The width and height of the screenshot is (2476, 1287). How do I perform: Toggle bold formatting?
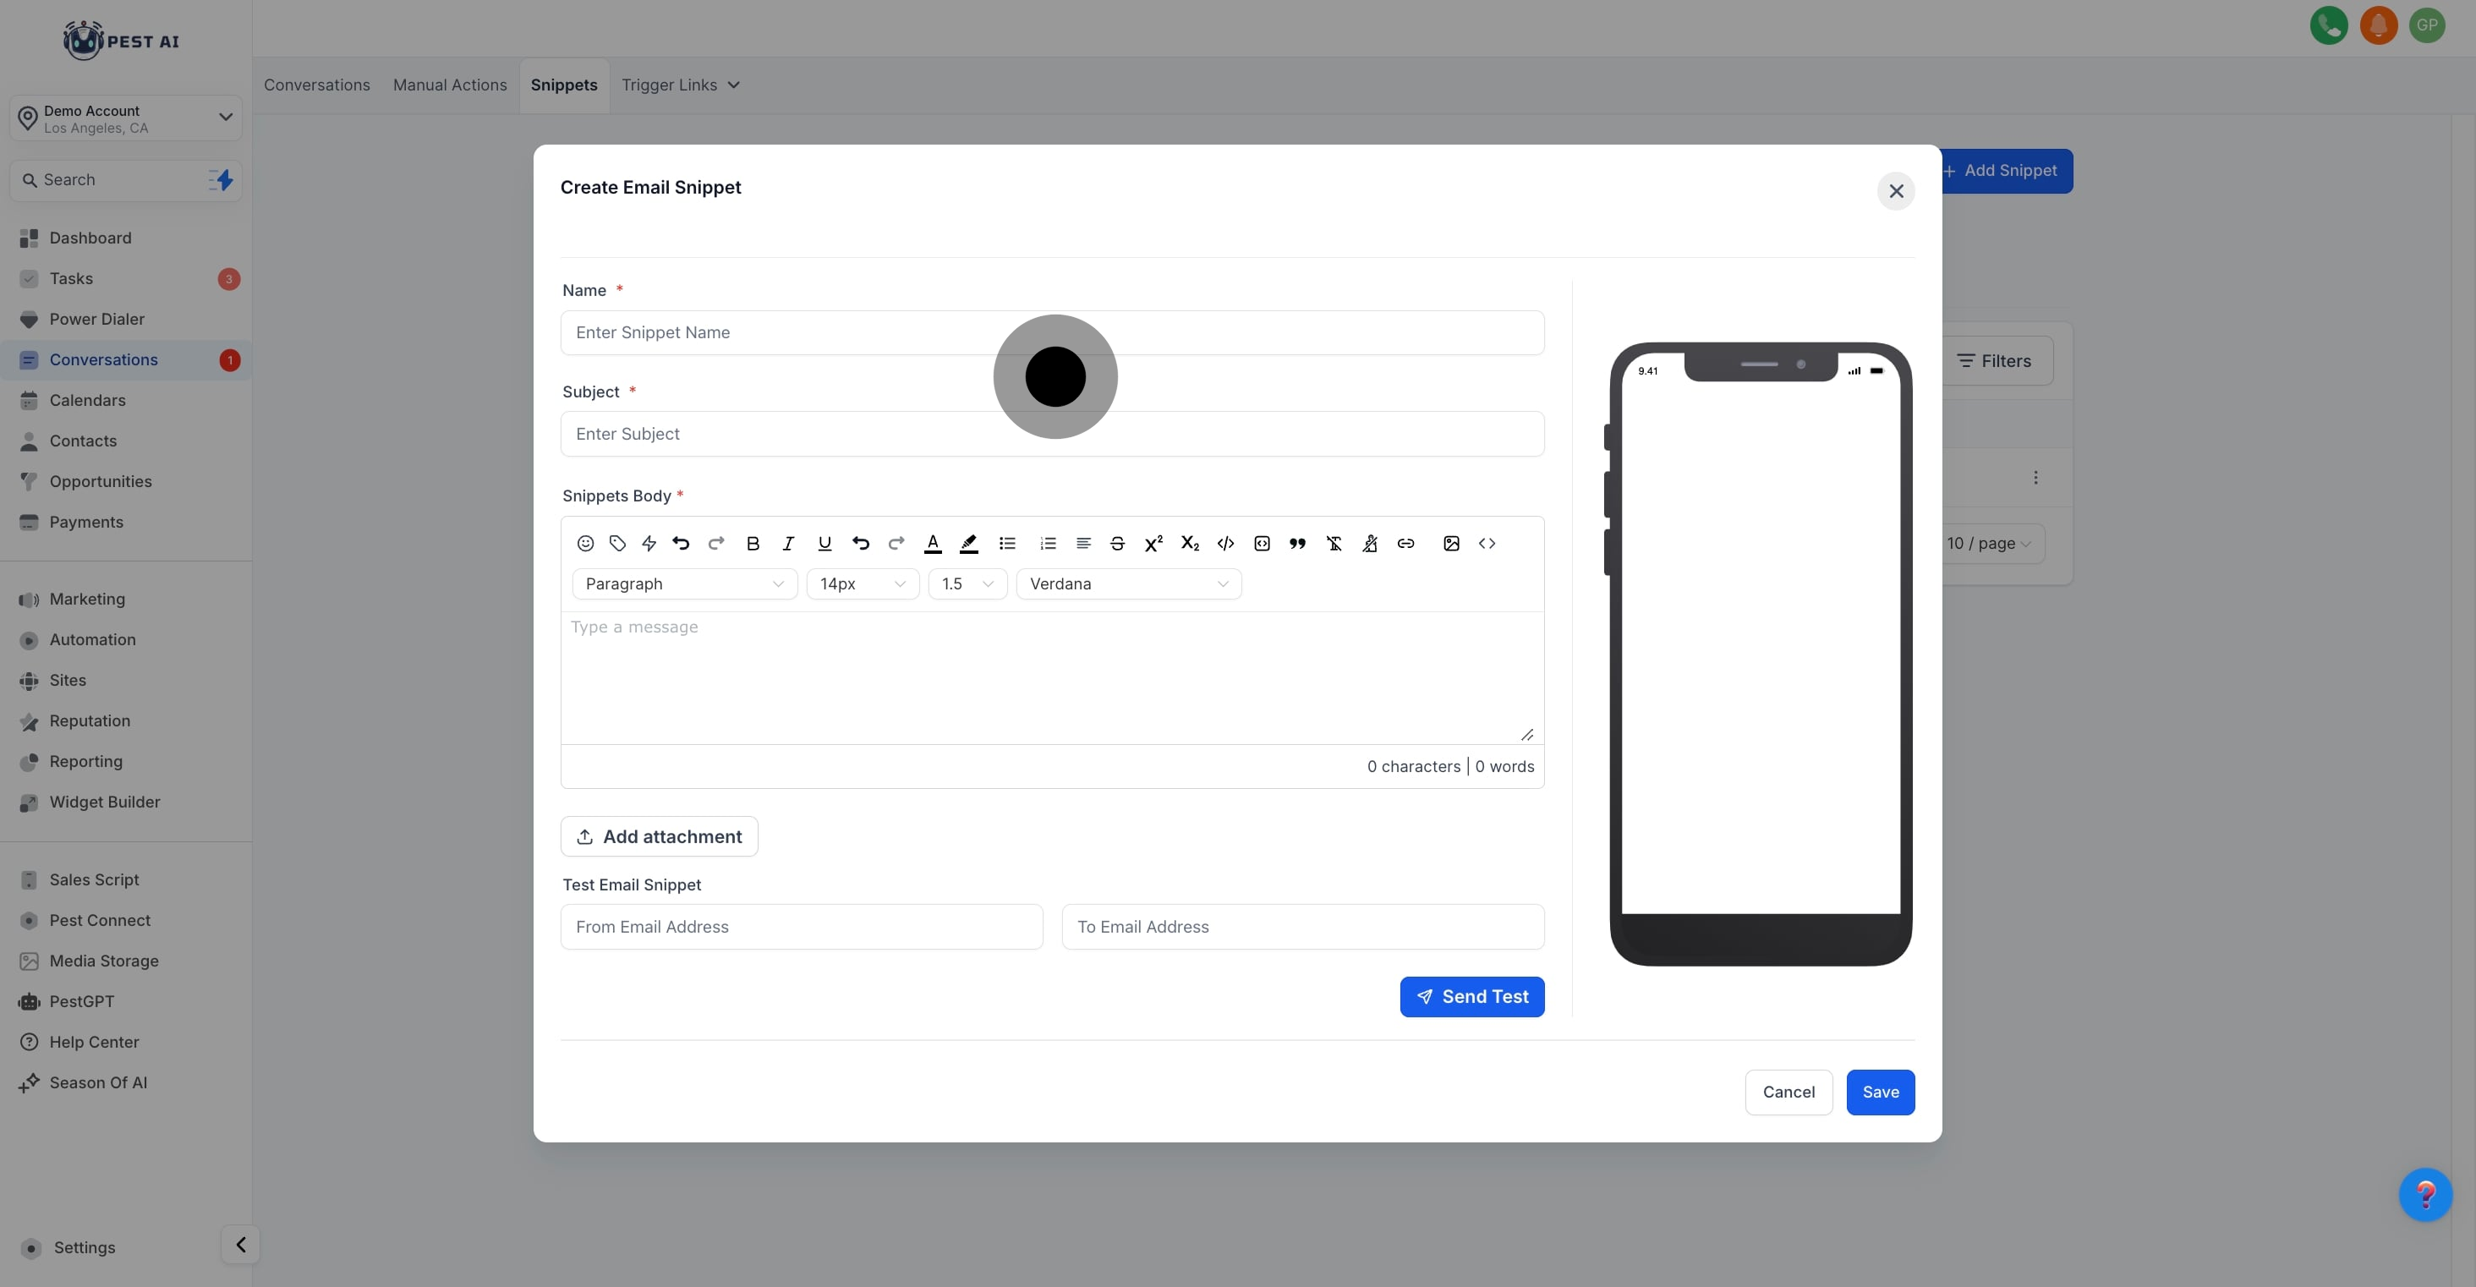(x=753, y=543)
